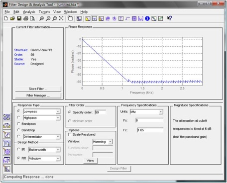
Task: Open the Analysis menu
Action: (x=29, y=12)
